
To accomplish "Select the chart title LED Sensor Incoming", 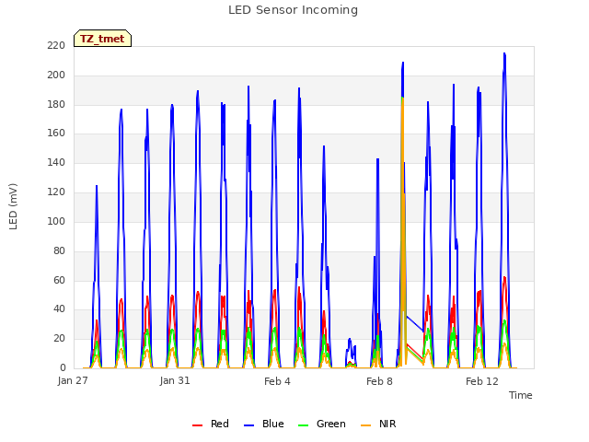I will 293,10.
